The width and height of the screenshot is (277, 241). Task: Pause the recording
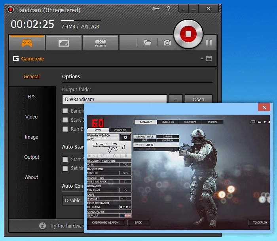coord(209,43)
